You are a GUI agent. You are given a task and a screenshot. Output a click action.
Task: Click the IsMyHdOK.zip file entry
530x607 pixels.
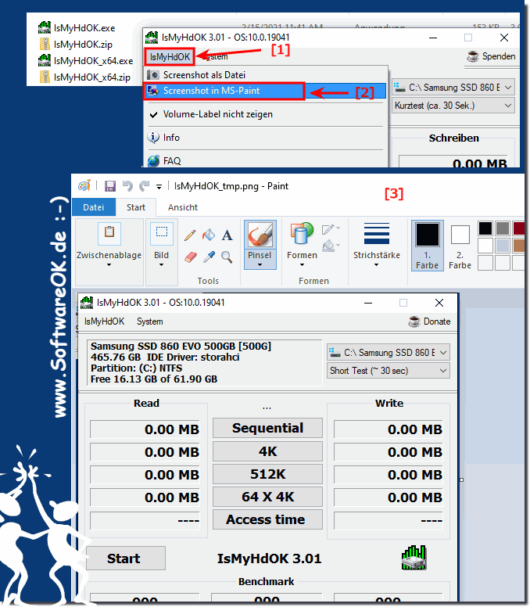(x=76, y=45)
